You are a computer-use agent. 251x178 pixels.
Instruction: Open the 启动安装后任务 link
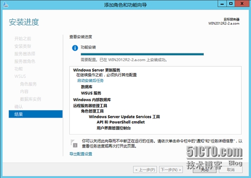point(90,80)
